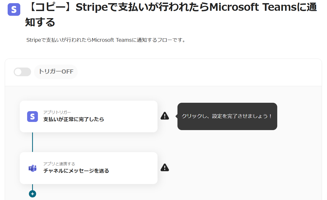Viewport: 327px width, 200px height.
Task: Click the トリガーOFF status label
Action: pyautogui.click(x=56, y=71)
